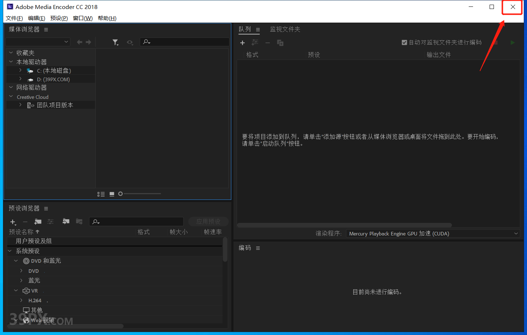This screenshot has width=527, height=335.
Task: Export the selected preset
Action: click(x=79, y=221)
